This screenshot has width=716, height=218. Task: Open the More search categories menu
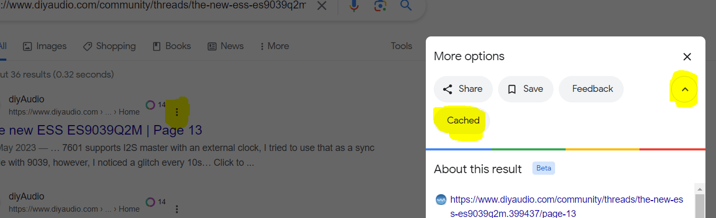pos(274,46)
